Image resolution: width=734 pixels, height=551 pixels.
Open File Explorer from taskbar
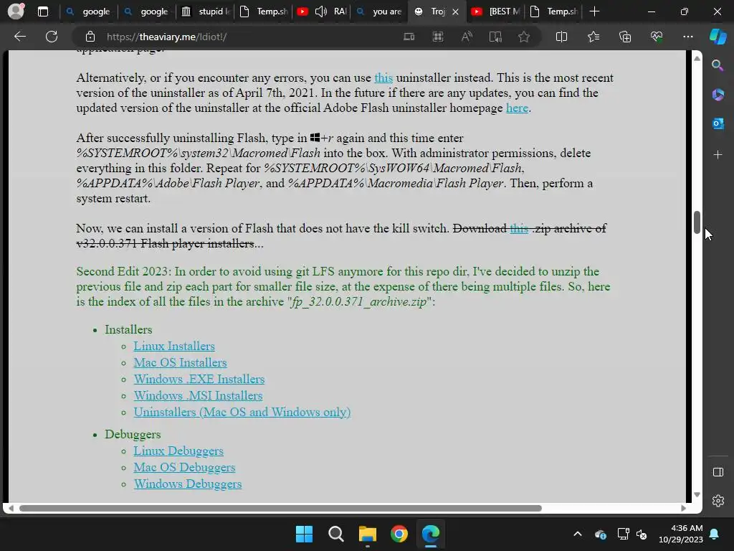368,534
